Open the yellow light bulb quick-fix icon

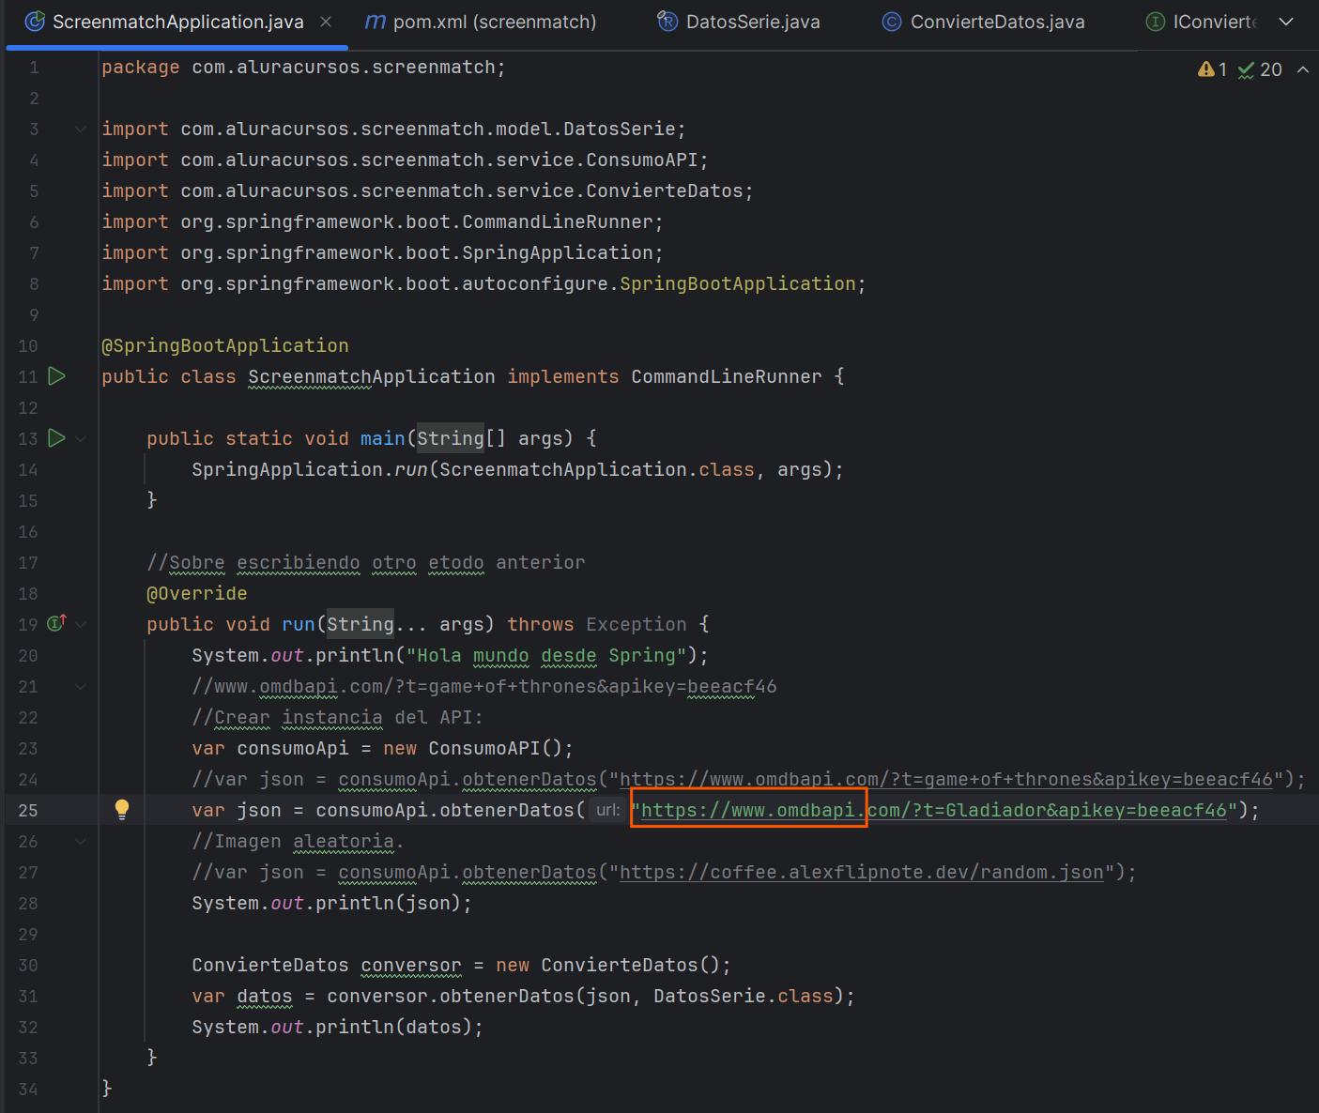[x=122, y=810]
